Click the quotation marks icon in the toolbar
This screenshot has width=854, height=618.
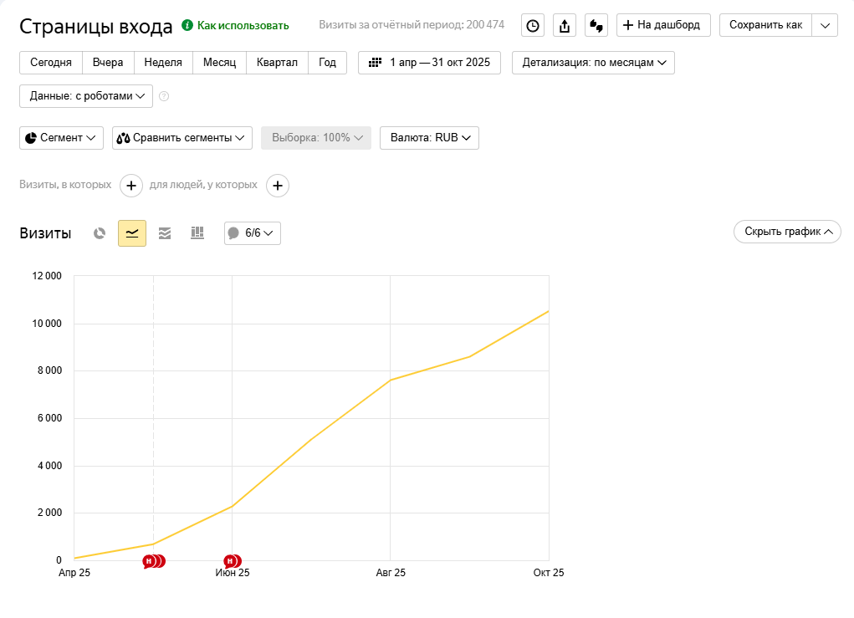(x=596, y=25)
